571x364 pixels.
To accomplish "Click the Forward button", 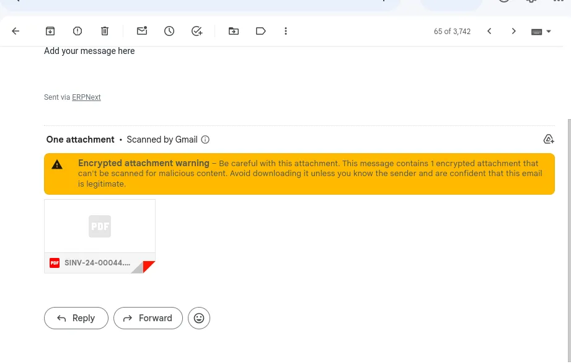I will pos(148,318).
